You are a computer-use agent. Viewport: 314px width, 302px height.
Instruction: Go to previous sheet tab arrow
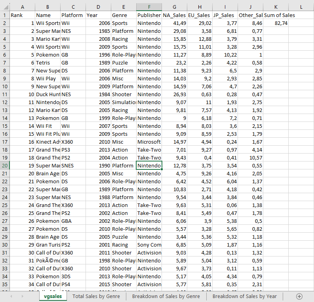[x=11, y=296]
